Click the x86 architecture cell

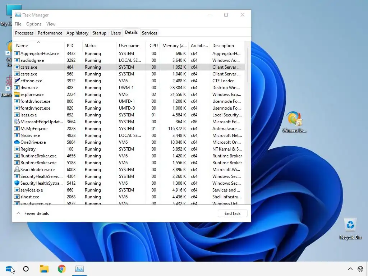tap(194, 122)
